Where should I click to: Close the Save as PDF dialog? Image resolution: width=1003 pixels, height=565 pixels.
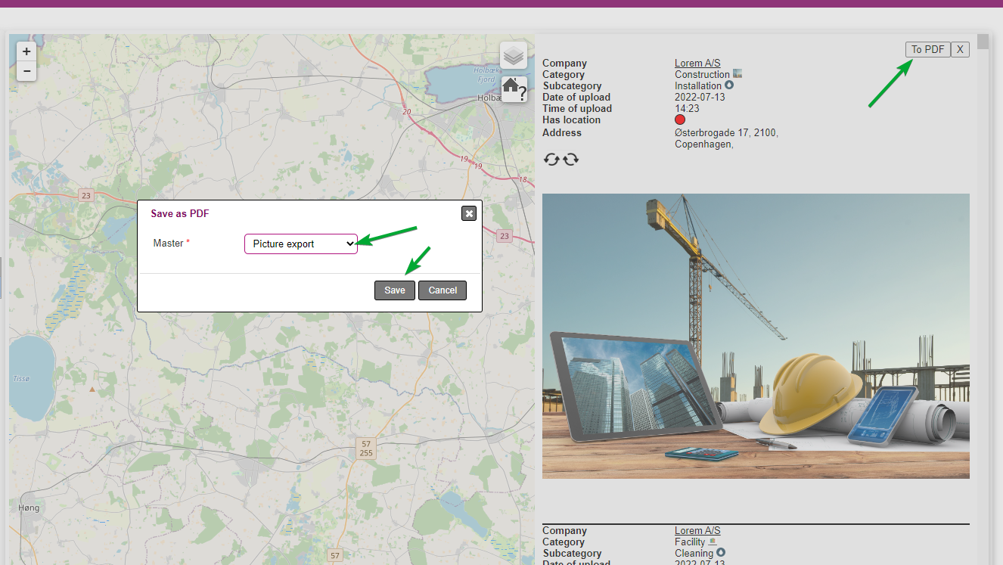coord(469,213)
